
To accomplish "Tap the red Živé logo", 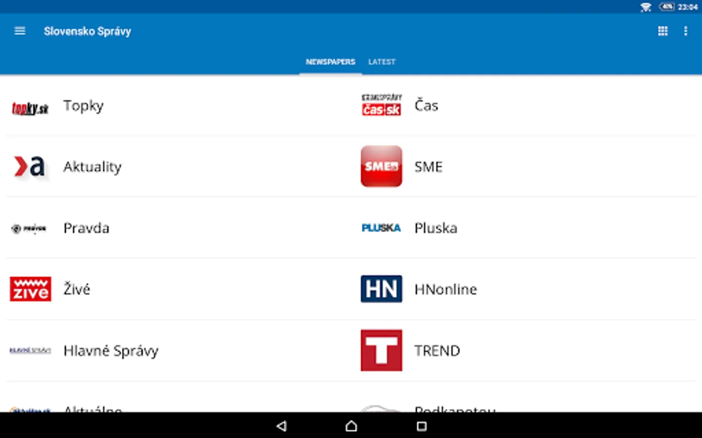I will tap(30, 289).
